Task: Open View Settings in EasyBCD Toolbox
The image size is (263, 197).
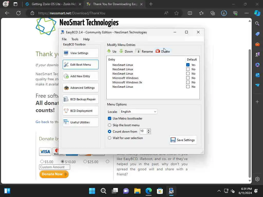Action: coord(80,53)
